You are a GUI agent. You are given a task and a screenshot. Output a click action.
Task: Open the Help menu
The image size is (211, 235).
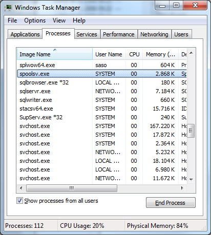pos(79,20)
